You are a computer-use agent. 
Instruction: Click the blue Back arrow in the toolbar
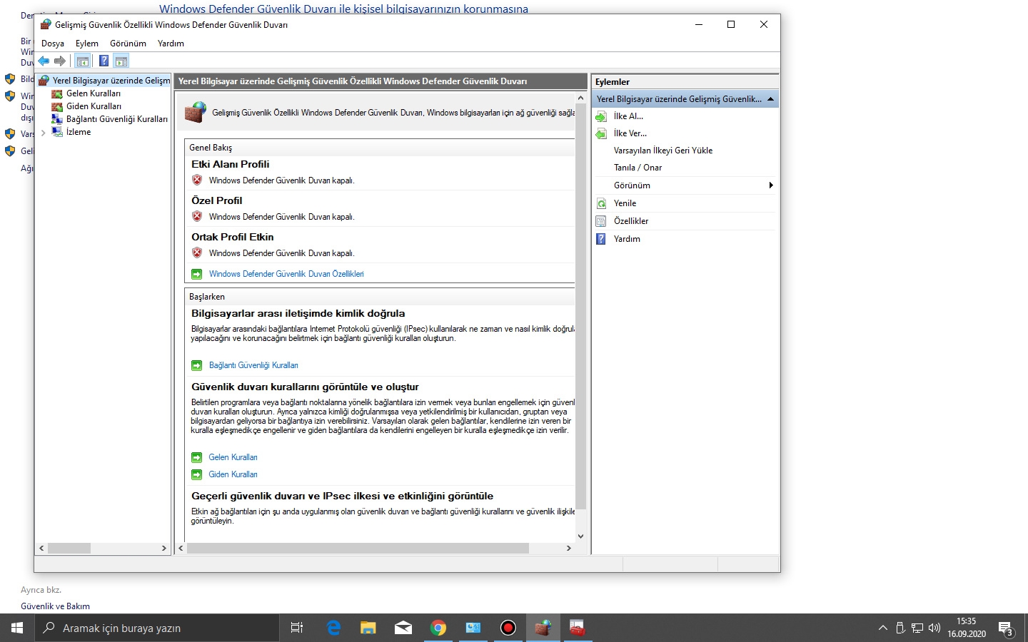(x=44, y=61)
